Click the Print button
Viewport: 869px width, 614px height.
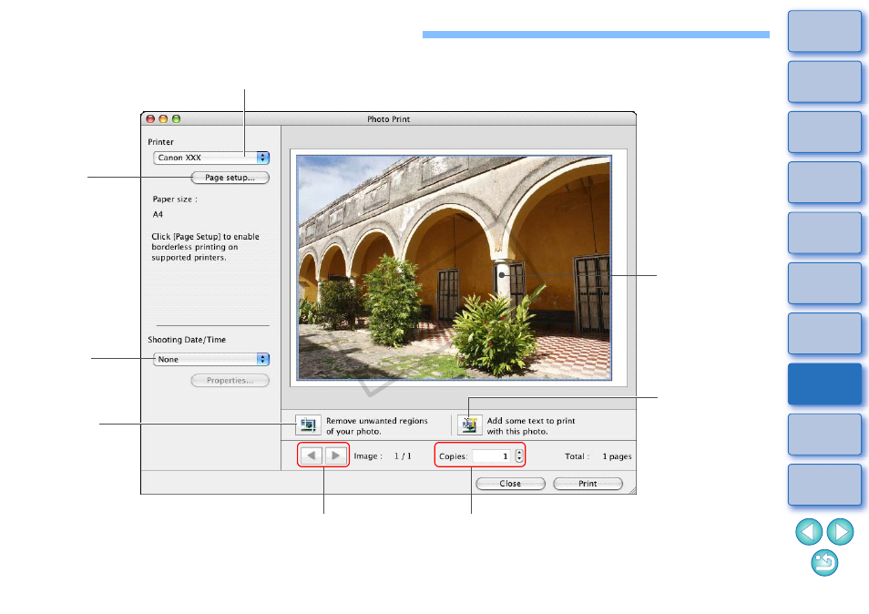coord(588,484)
